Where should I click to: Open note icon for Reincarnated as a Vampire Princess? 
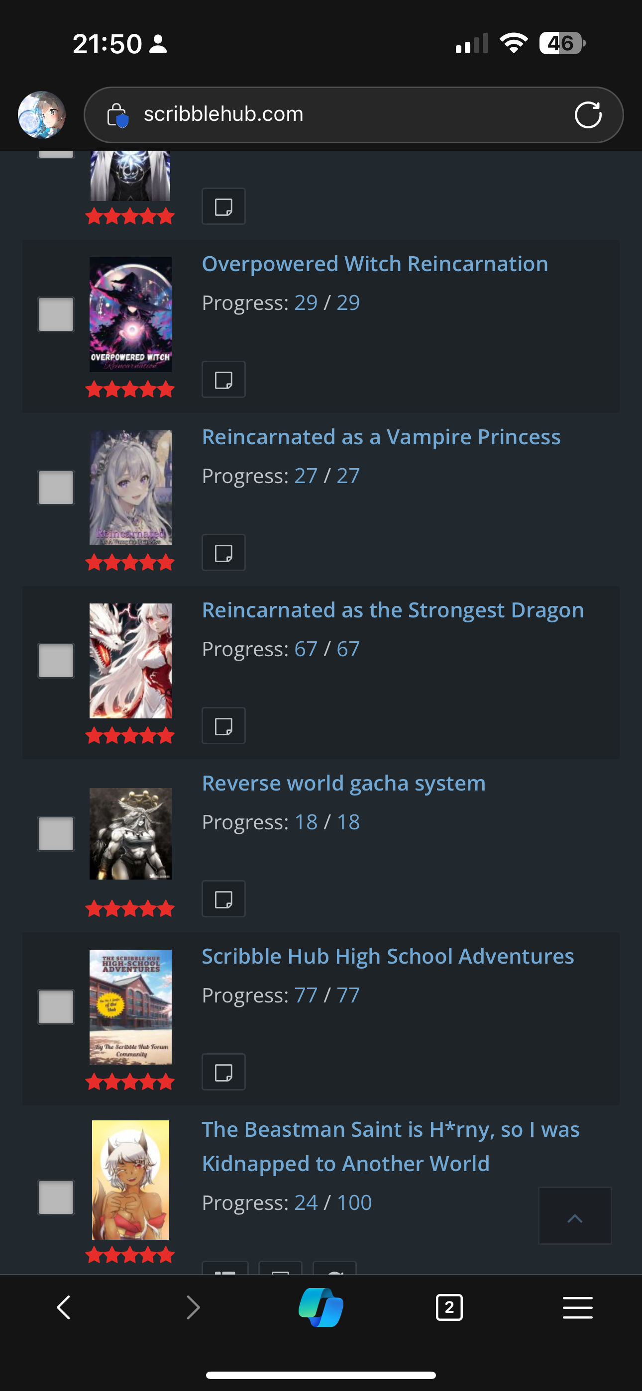point(223,552)
